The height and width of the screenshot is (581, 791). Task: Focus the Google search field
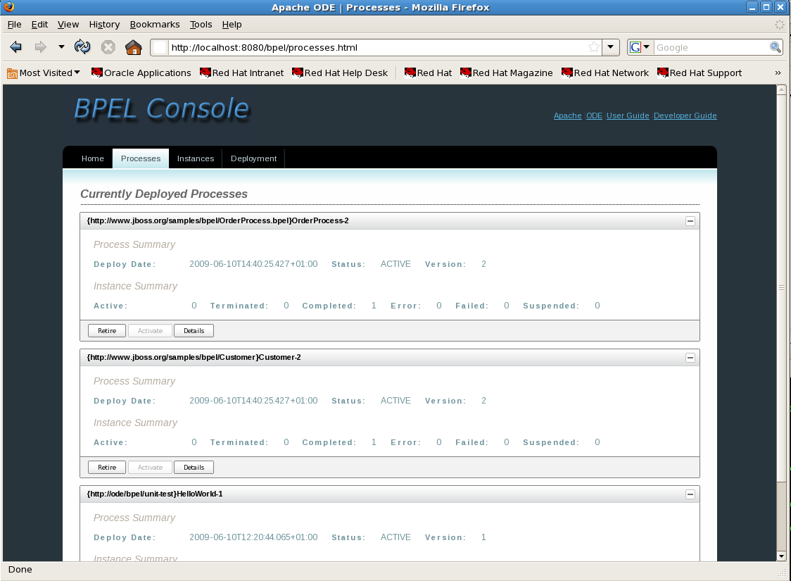click(x=711, y=47)
